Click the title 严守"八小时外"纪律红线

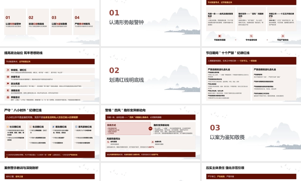coord(23,110)
